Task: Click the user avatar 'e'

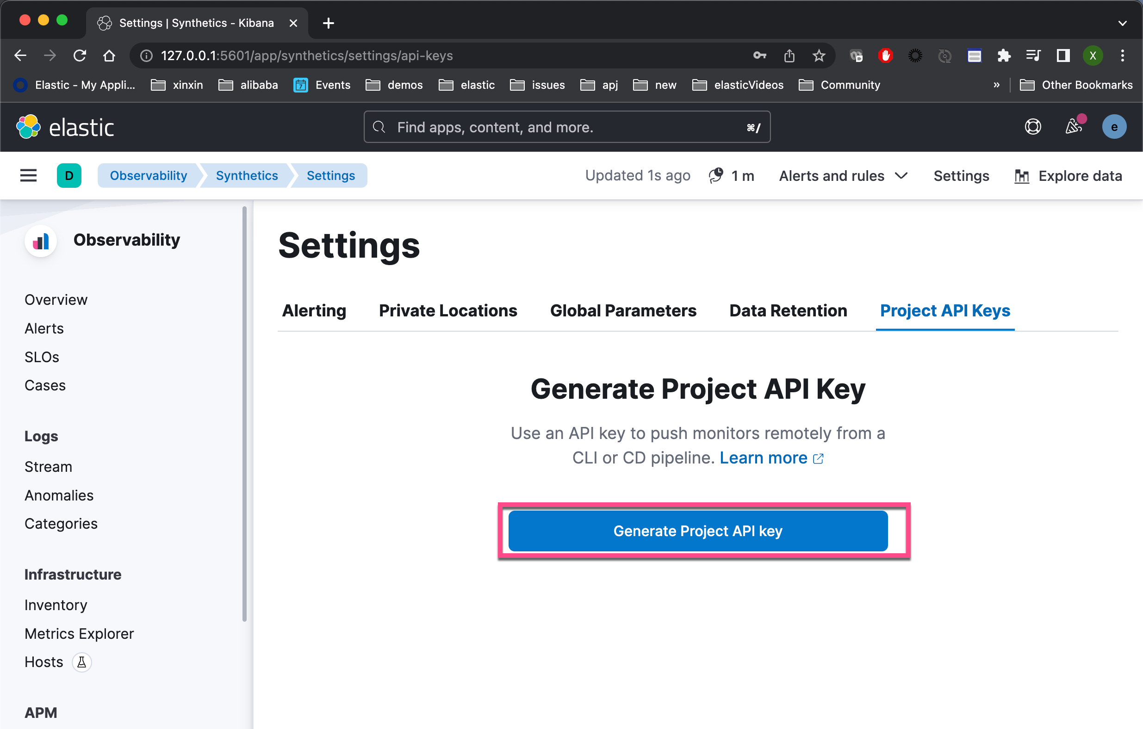Action: pos(1113,127)
